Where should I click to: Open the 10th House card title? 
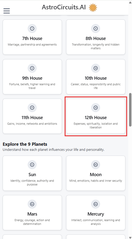[x=96, y=78]
